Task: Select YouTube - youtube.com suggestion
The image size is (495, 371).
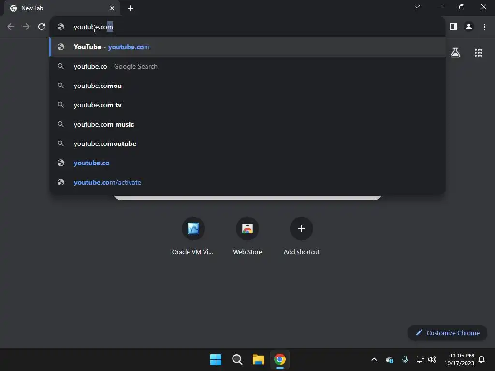Action: [247, 47]
